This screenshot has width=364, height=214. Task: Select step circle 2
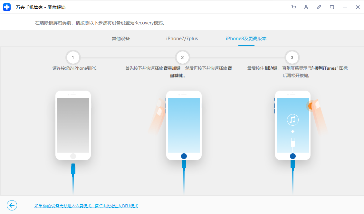(x=182, y=58)
